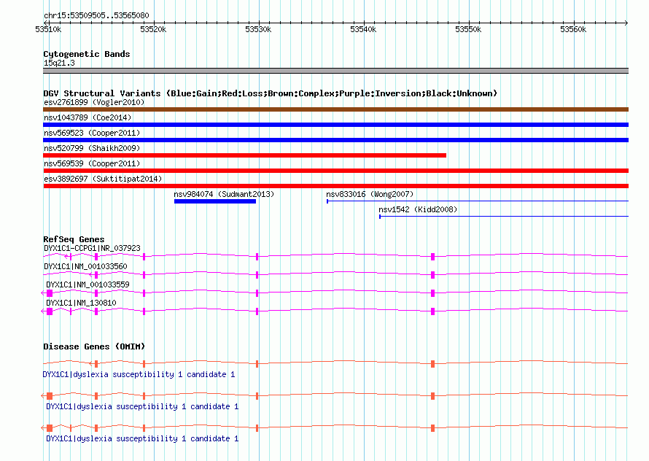Image resolution: width=649 pixels, height=461 pixels.
Task: Select the DYX1C1|NM_001033559 transcript label
Action: [88, 284]
